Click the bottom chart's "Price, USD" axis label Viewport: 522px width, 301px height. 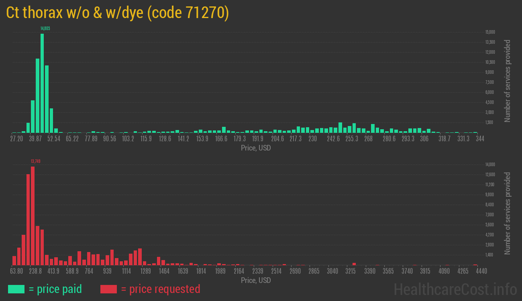click(256, 280)
